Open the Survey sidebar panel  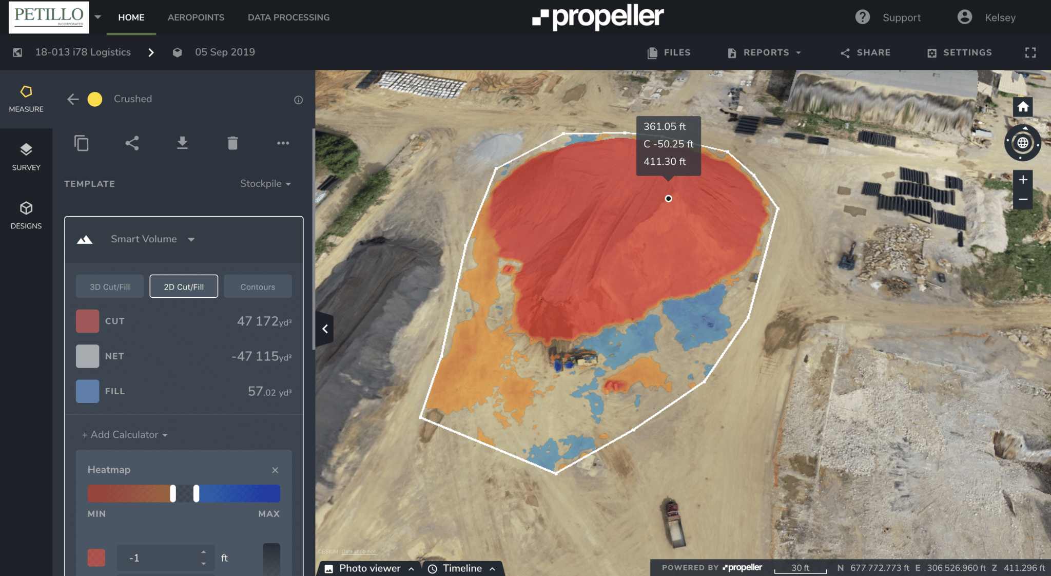click(x=26, y=157)
